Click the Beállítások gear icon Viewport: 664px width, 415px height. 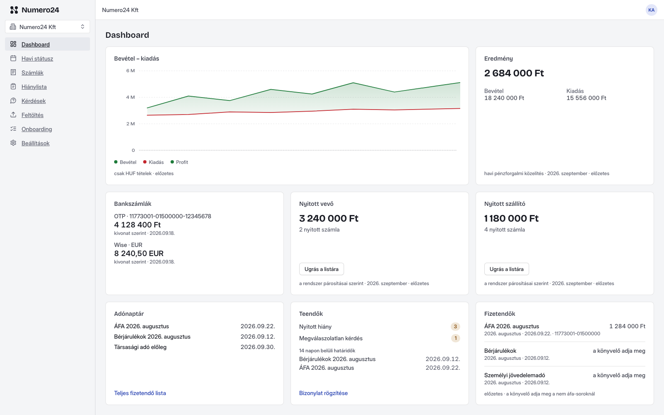pyautogui.click(x=13, y=143)
